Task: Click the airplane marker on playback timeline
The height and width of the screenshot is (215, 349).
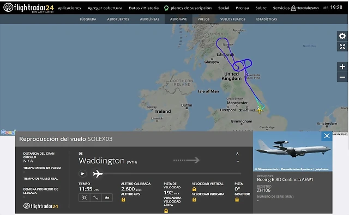Action: [98, 174]
